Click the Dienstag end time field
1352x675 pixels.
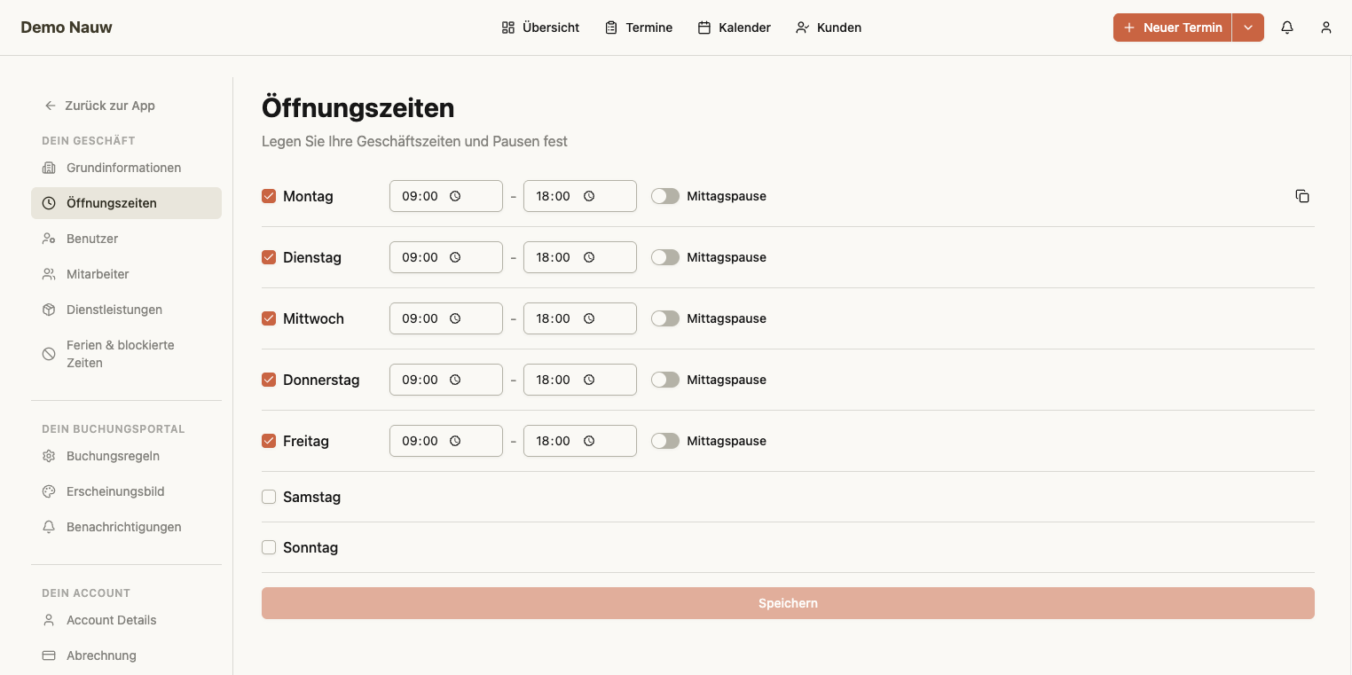point(580,257)
